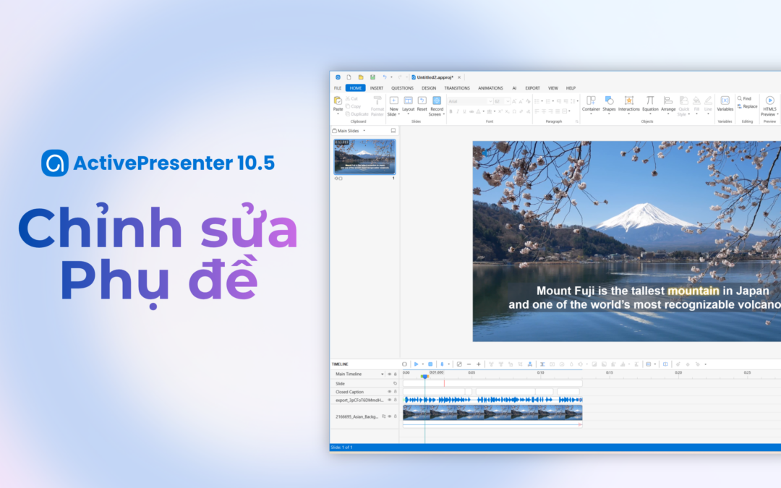Save the project with the floppy disk icon
The width and height of the screenshot is (781, 488).
(372, 77)
